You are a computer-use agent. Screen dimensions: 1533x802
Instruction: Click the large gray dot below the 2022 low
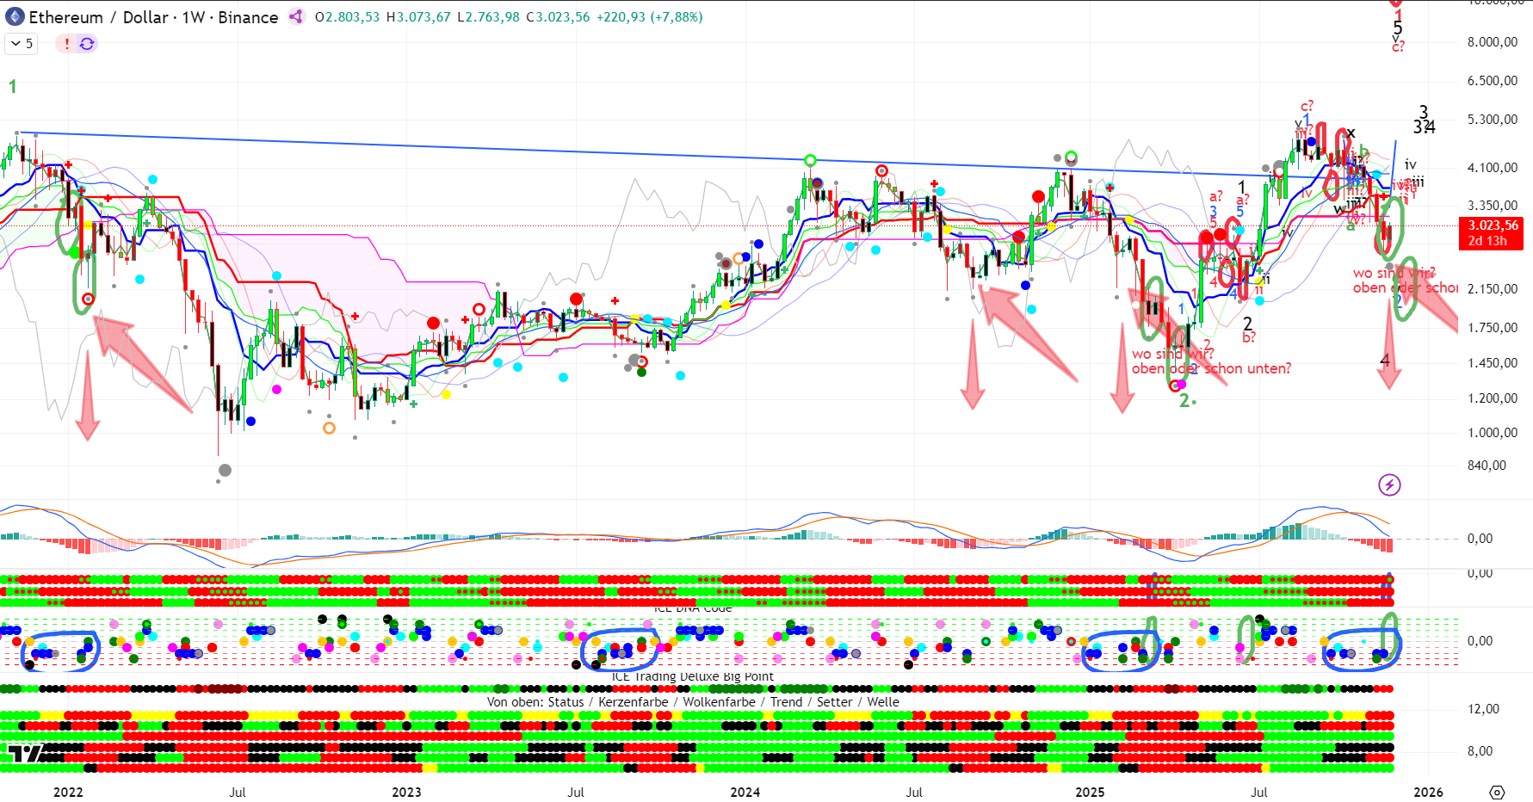(225, 470)
